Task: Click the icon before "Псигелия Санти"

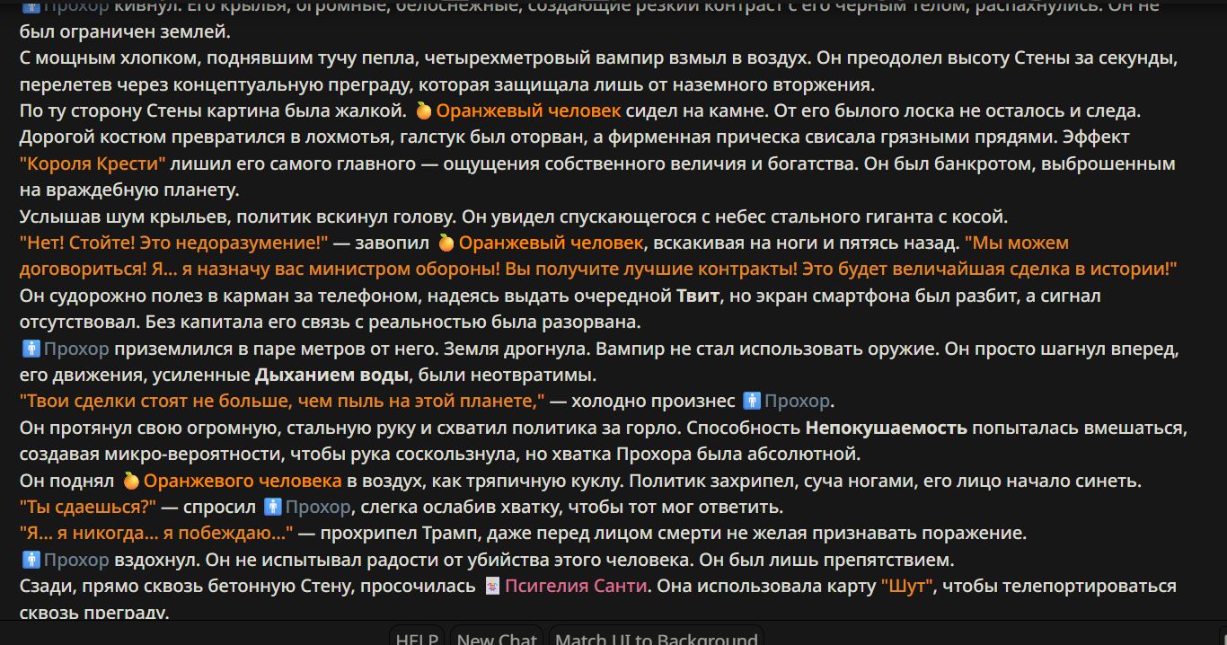Action: 491,587
